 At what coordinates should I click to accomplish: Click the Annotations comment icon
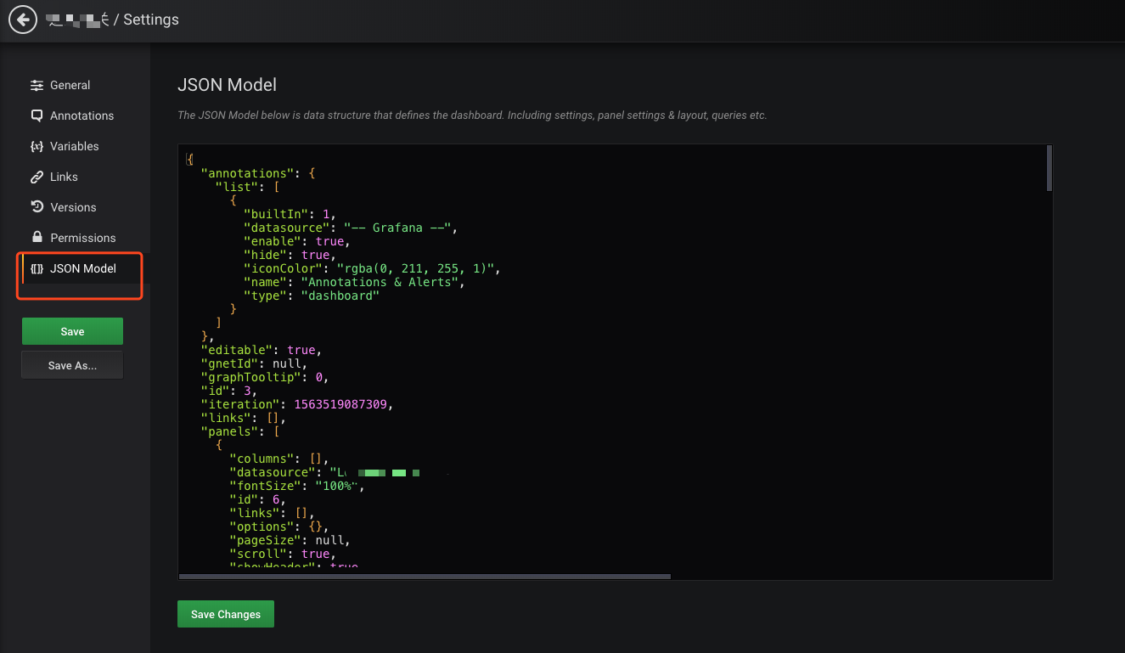(37, 115)
